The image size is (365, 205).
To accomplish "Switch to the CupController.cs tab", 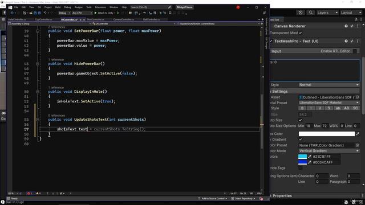I will [43, 19].
